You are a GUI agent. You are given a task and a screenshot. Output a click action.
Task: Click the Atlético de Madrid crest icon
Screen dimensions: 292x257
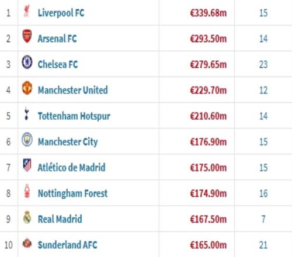[x=27, y=165]
